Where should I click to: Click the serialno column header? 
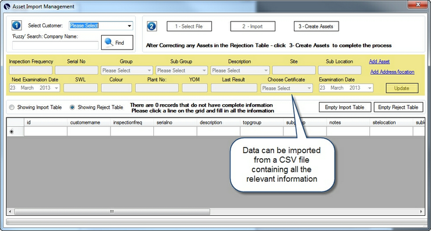175,123
